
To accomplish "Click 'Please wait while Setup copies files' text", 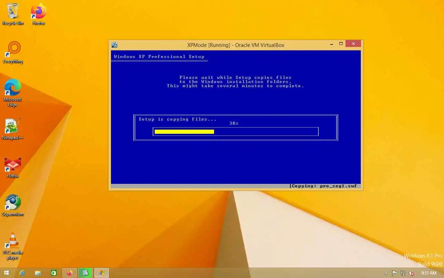I will [236, 77].
